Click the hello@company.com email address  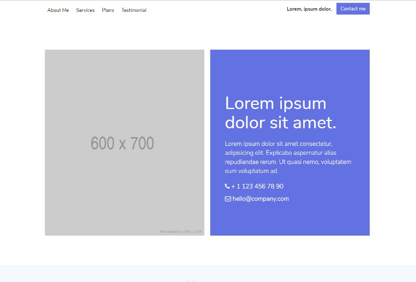tap(261, 198)
